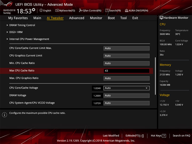Switch to the Main tab
This screenshot has width=192, height=144.
click(37, 18)
